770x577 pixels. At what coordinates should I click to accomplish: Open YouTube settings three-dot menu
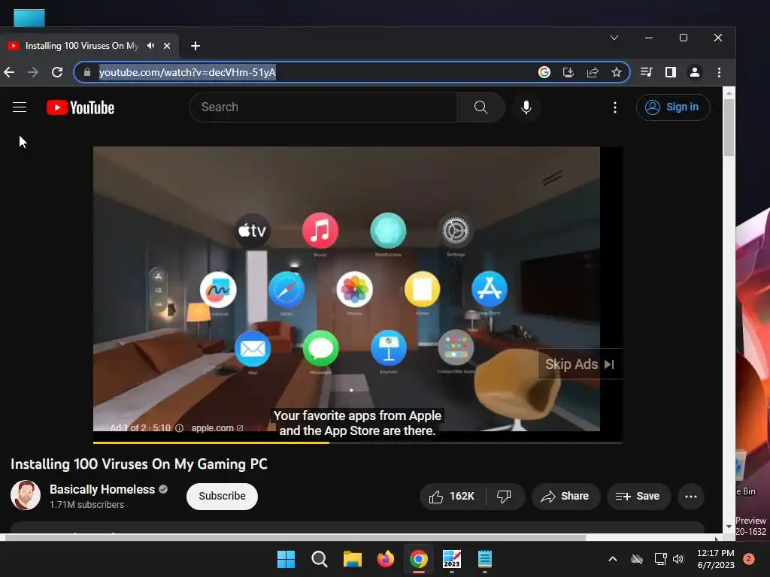615,107
